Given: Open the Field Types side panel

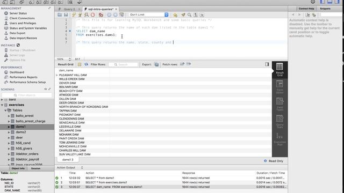Looking at the screenshot, I should [279, 104].
